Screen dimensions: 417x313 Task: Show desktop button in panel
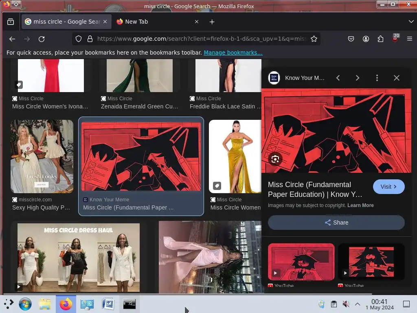[406, 304]
